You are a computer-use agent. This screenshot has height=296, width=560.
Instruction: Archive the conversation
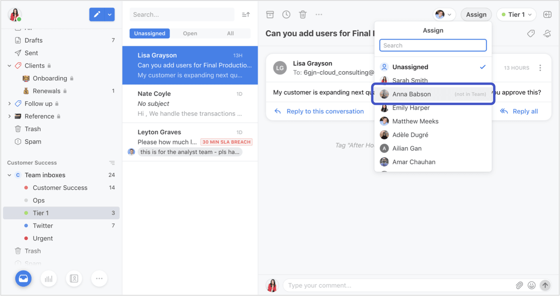coord(270,15)
